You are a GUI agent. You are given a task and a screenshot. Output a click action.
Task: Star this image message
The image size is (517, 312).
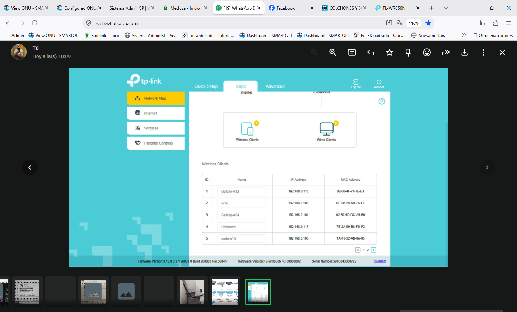pos(390,52)
